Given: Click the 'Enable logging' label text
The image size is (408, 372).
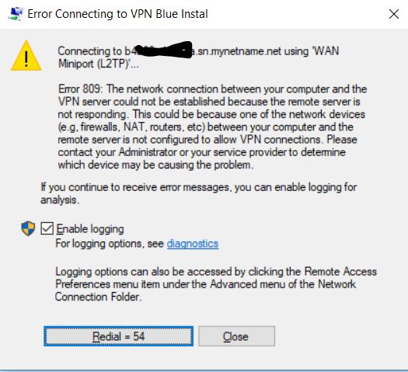Looking at the screenshot, I should 90,229.
